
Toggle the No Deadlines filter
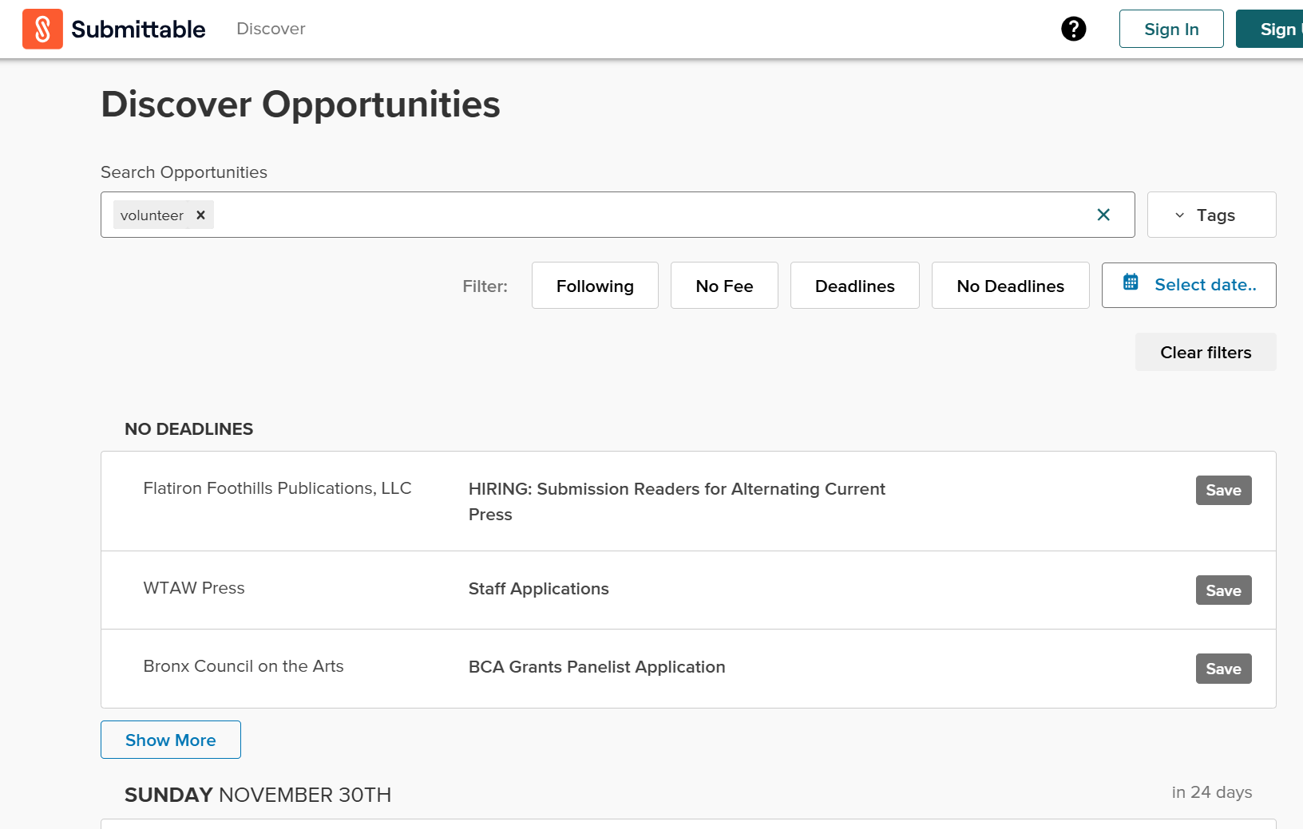coord(1010,286)
